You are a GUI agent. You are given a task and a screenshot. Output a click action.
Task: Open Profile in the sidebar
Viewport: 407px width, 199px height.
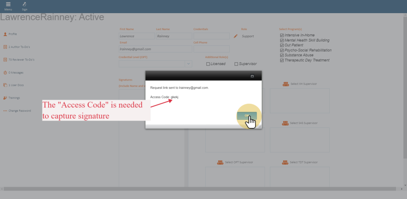(13, 34)
